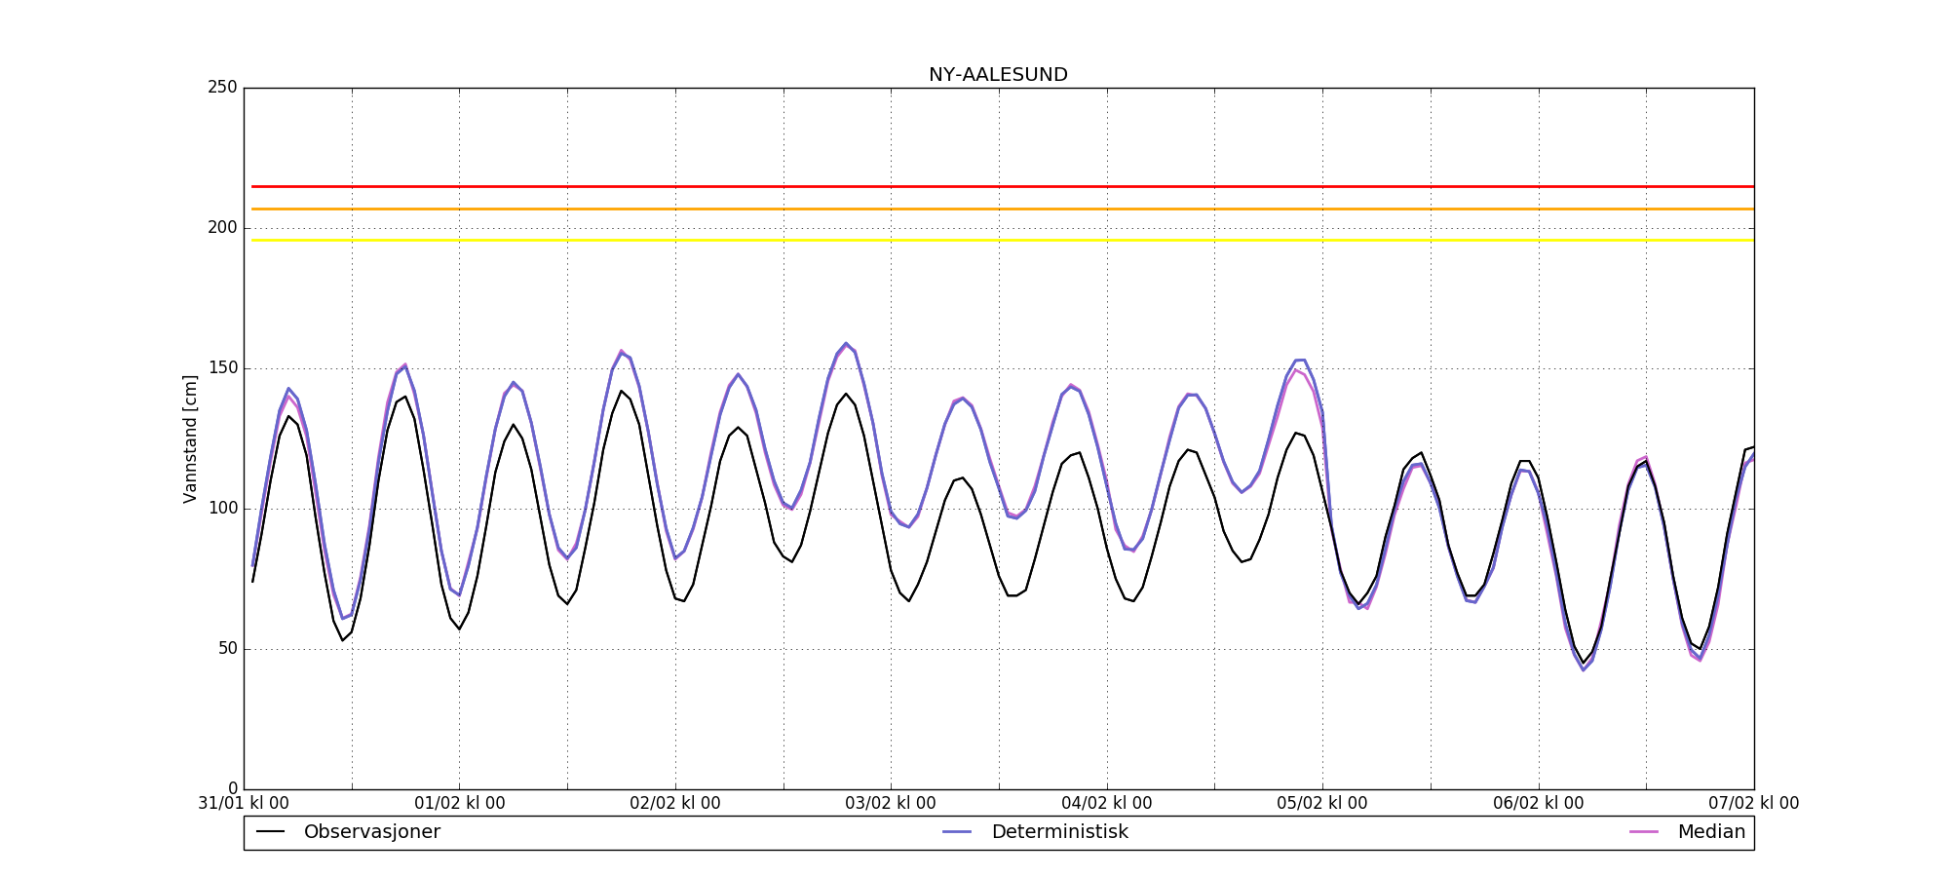The height and width of the screenshot is (877, 1949).
Task: Click the black Observasjoner legend line sample
Action: pyautogui.click(x=270, y=832)
